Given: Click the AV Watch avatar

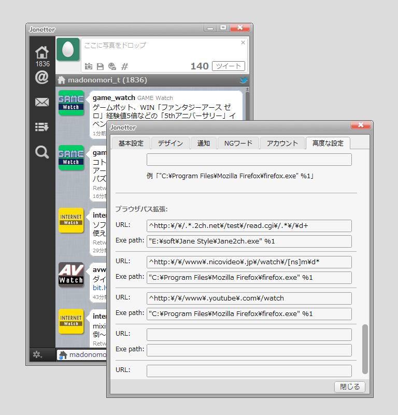Looking at the screenshot, I should point(71,275).
